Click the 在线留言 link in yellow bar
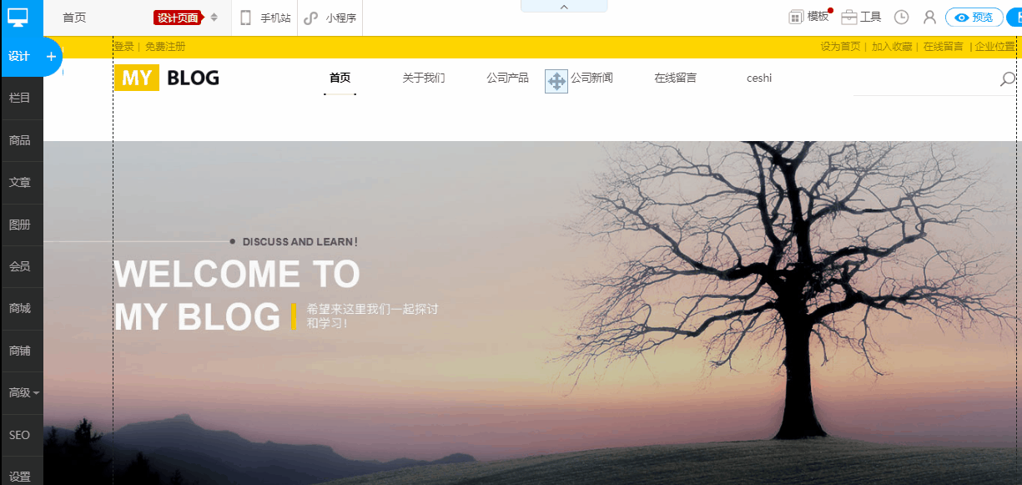The height and width of the screenshot is (485, 1022). tap(943, 47)
